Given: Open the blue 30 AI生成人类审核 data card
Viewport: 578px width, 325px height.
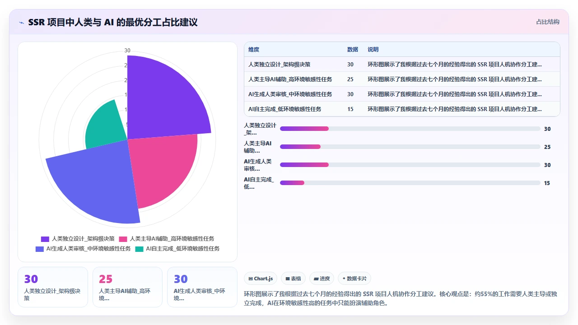Looking at the screenshot, I should 202,287.
